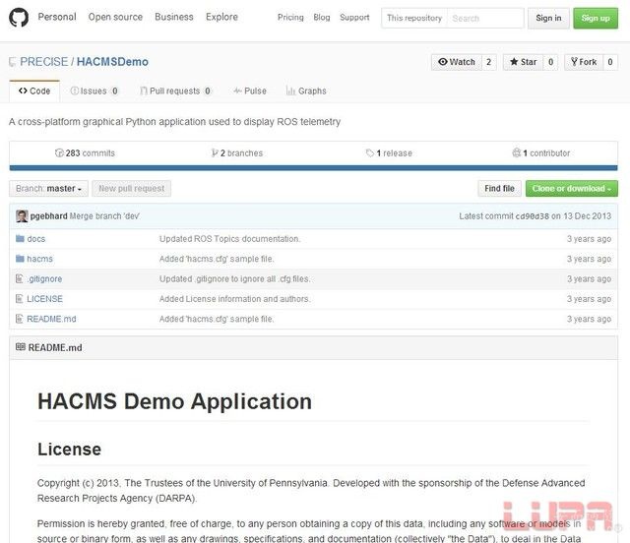The image size is (630, 543).
Task: Click the .gitignore file icon
Action: point(19,278)
